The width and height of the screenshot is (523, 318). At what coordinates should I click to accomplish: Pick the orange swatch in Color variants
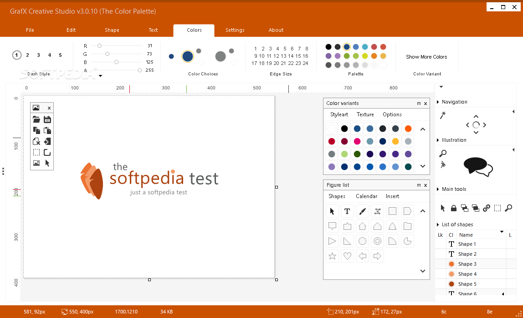tap(408, 129)
